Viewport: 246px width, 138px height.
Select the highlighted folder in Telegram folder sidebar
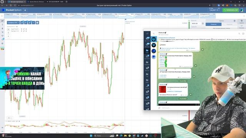(x=147, y=51)
